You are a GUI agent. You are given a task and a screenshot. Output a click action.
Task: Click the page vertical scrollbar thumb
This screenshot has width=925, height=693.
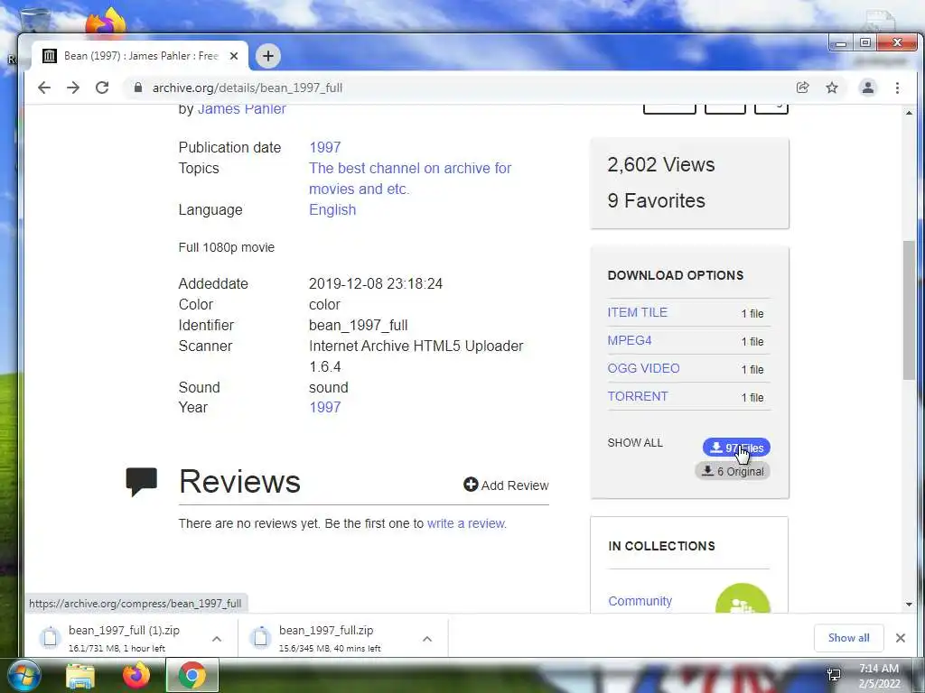tap(909, 310)
